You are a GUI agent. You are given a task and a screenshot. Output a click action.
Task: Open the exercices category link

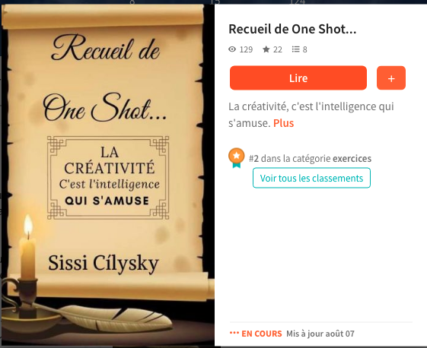coord(352,159)
